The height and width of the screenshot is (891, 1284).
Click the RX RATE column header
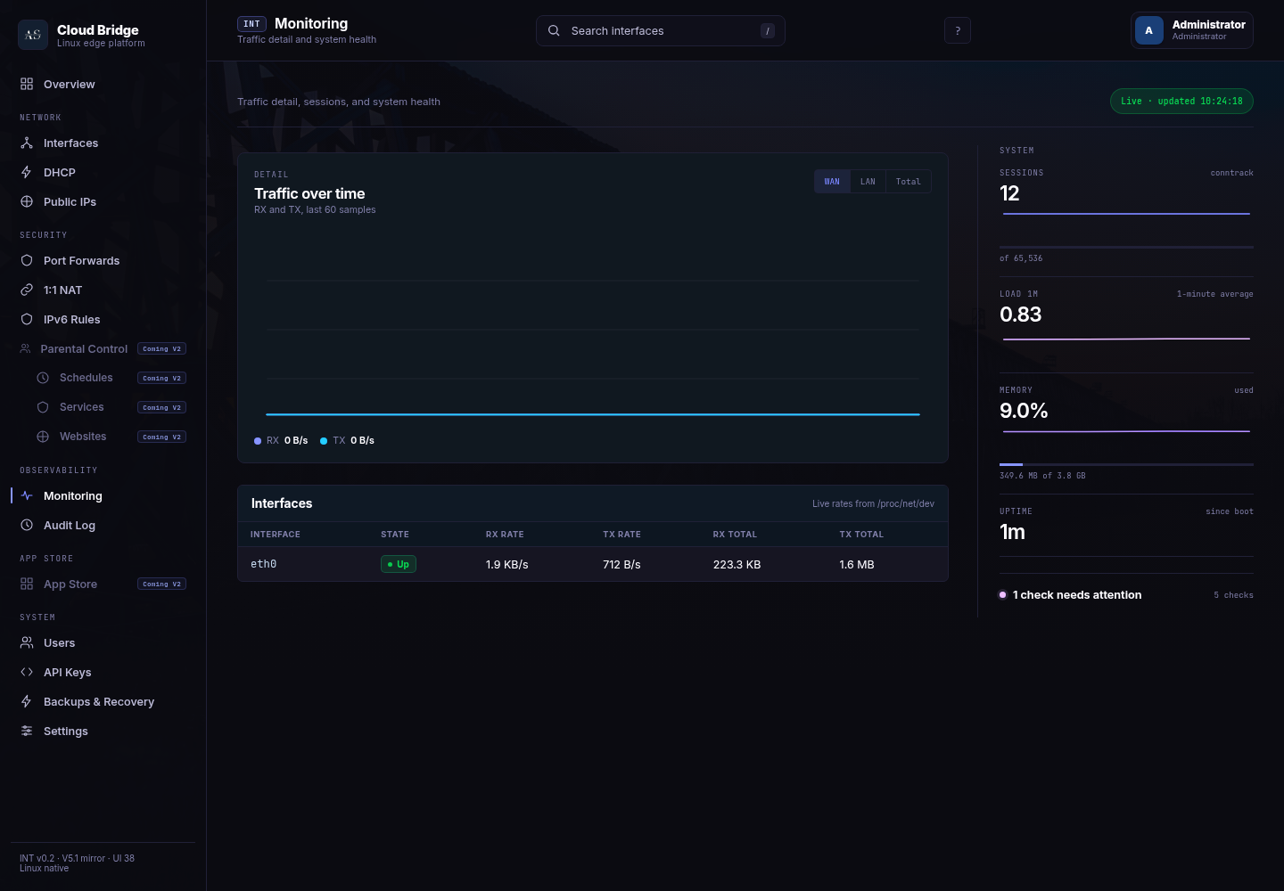click(x=505, y=535)
